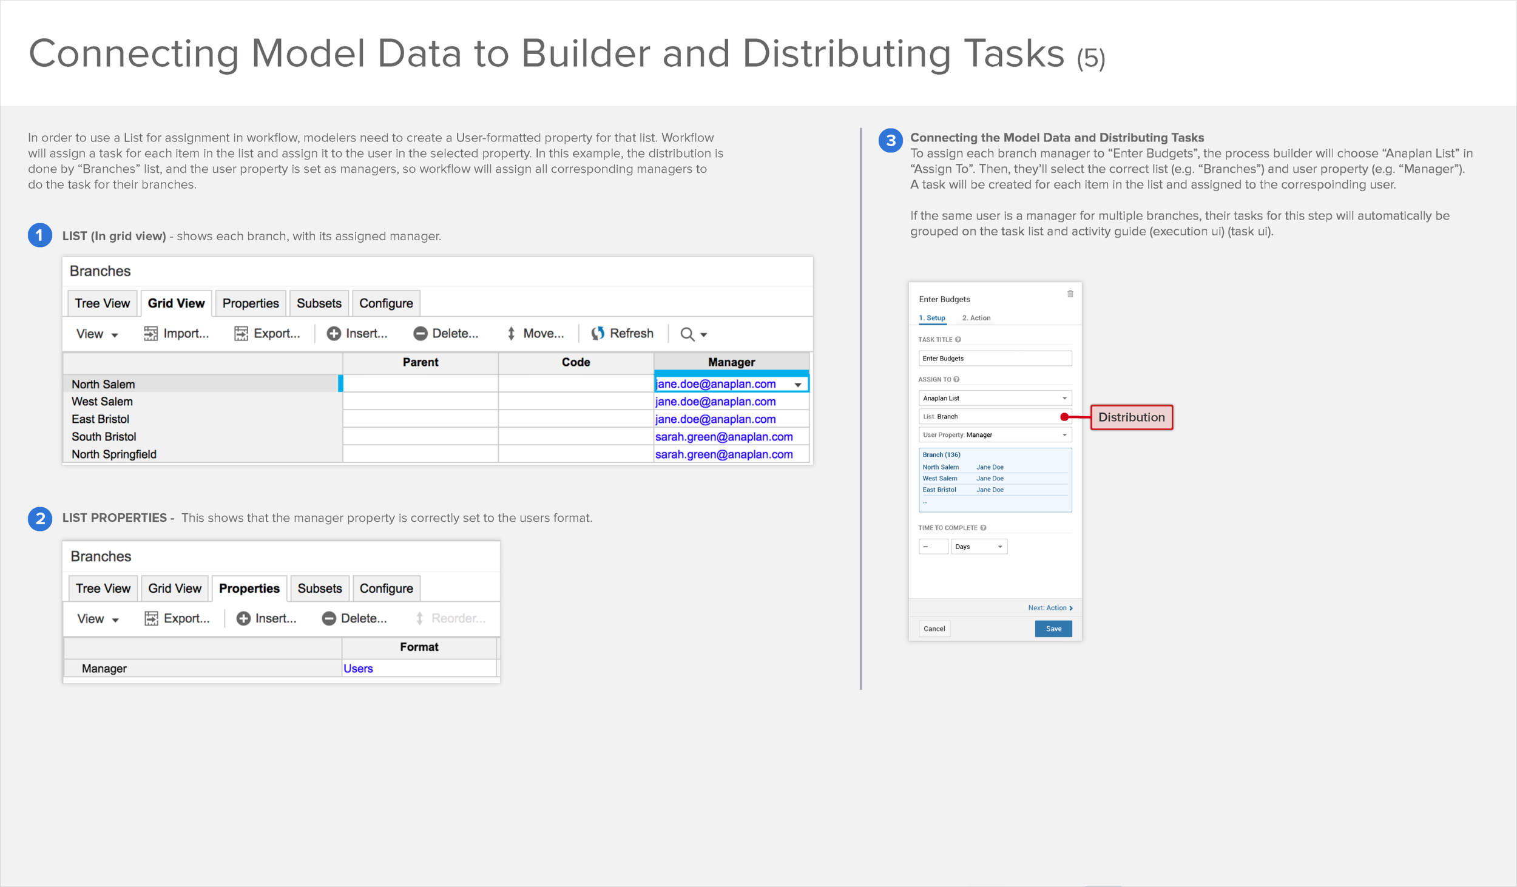The image size is (1517, 887).
Task: Expand the Anaplan List assign-to dropdown
Action: [x=1064, y=399]
